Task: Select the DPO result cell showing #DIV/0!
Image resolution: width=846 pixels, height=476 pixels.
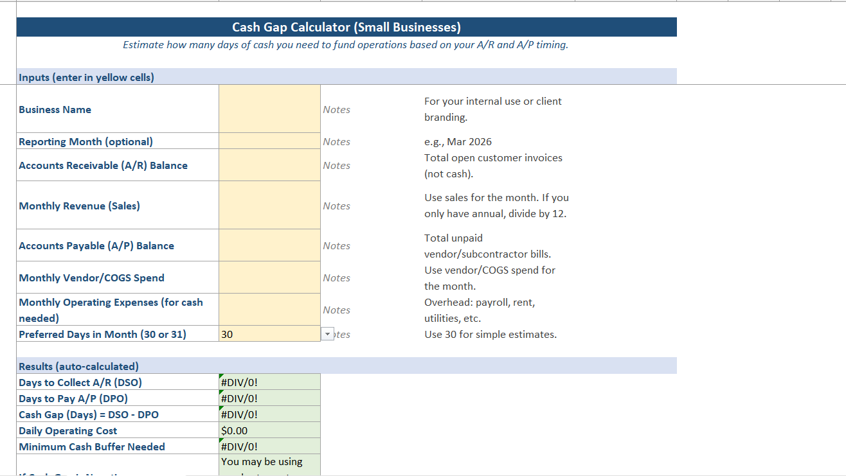Action: (x=269, y=398)
